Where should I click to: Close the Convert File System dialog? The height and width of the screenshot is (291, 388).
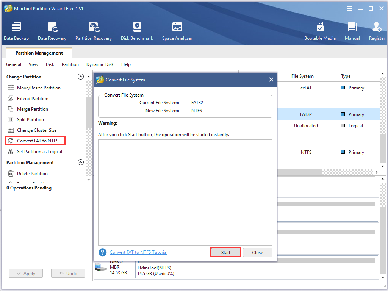(x=271, y=80)
